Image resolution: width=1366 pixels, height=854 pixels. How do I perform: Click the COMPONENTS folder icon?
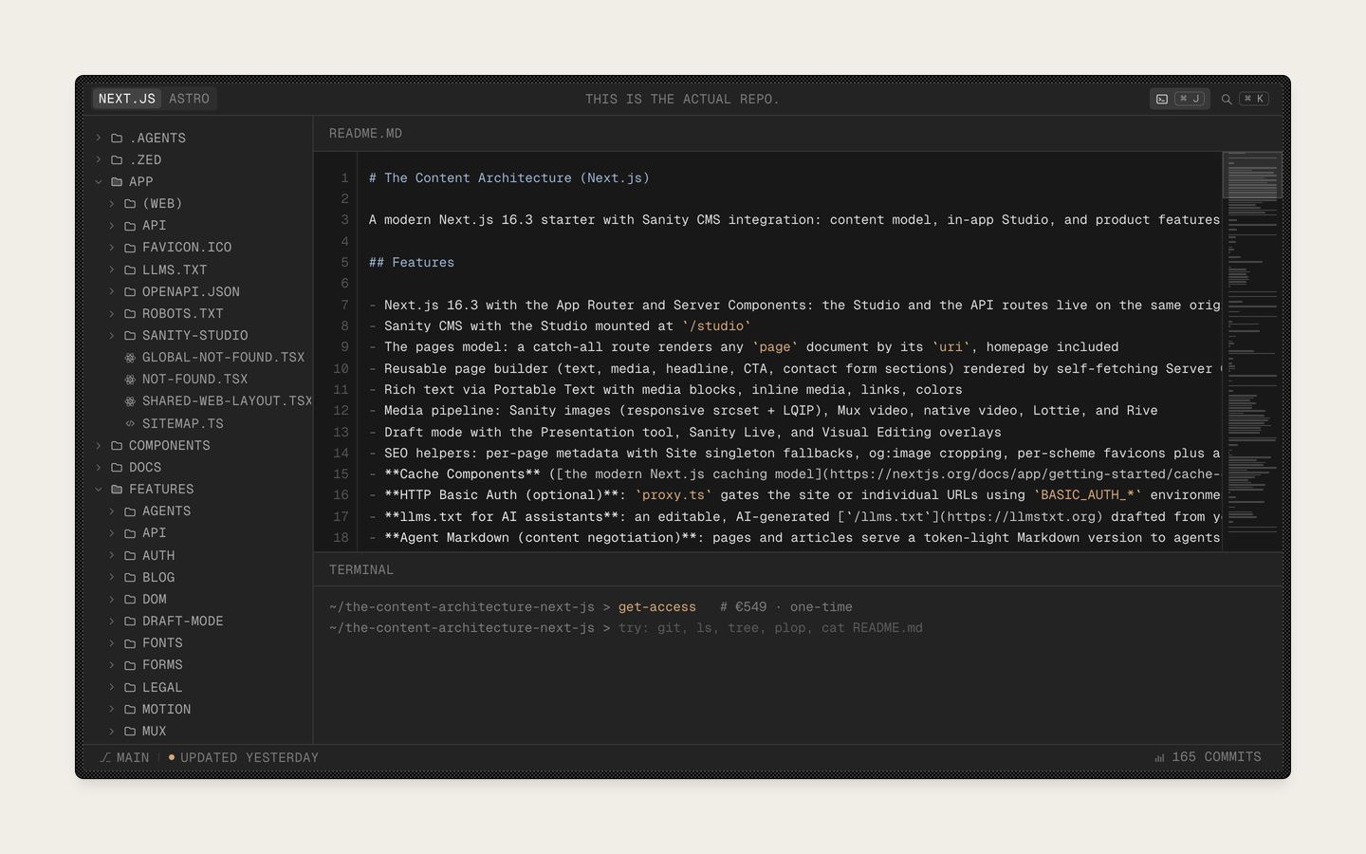[x=117, y=445]
